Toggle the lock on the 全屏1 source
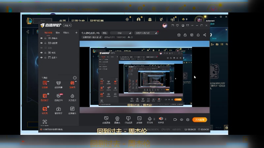Image resolution: width=264 pixels, height=148 pixels. (x=45, y=57)
